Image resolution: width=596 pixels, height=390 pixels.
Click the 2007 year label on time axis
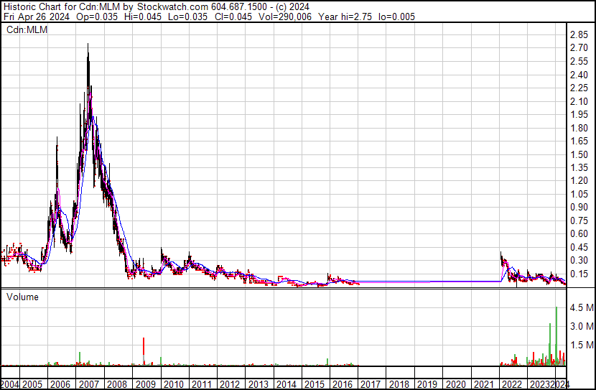pos(89,384)
